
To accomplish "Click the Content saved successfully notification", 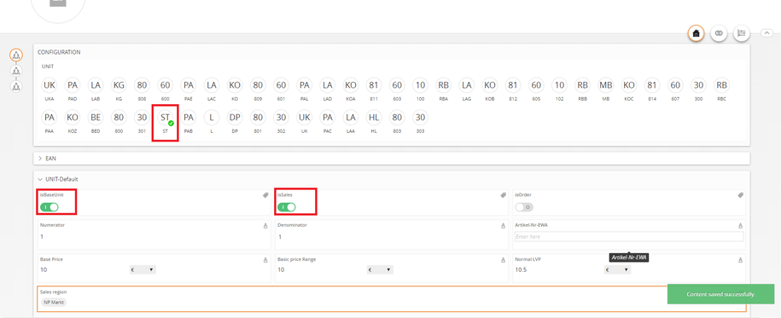I will click(720, 294).
